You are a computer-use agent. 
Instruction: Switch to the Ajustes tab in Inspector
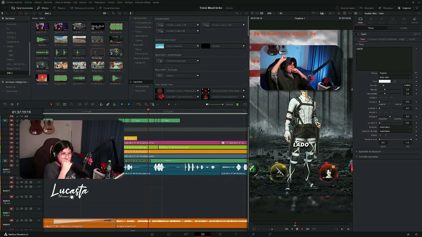point(404,28)
